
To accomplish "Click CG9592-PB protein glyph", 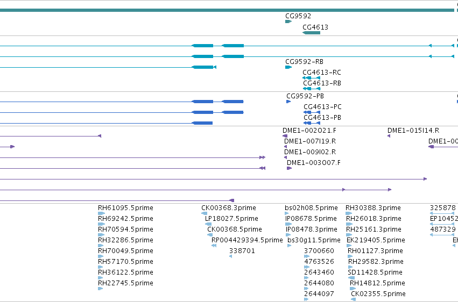I will coord(288,102).
